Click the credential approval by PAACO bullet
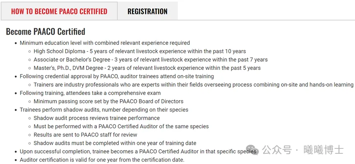Viewport: 355px width, 164px height. (117, 76)
